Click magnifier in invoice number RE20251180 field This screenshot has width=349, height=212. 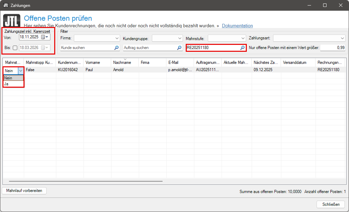(x=243, y=48)
